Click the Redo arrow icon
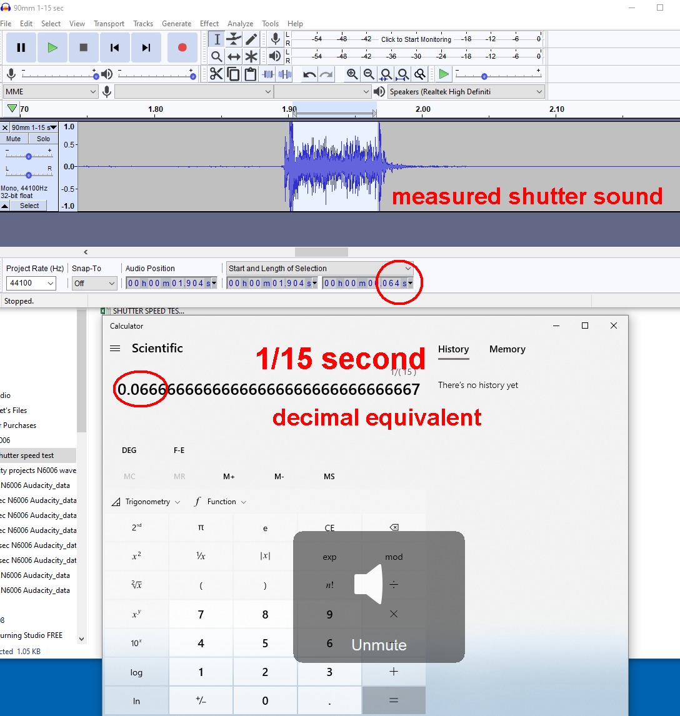680x716 pixels. 326,74
